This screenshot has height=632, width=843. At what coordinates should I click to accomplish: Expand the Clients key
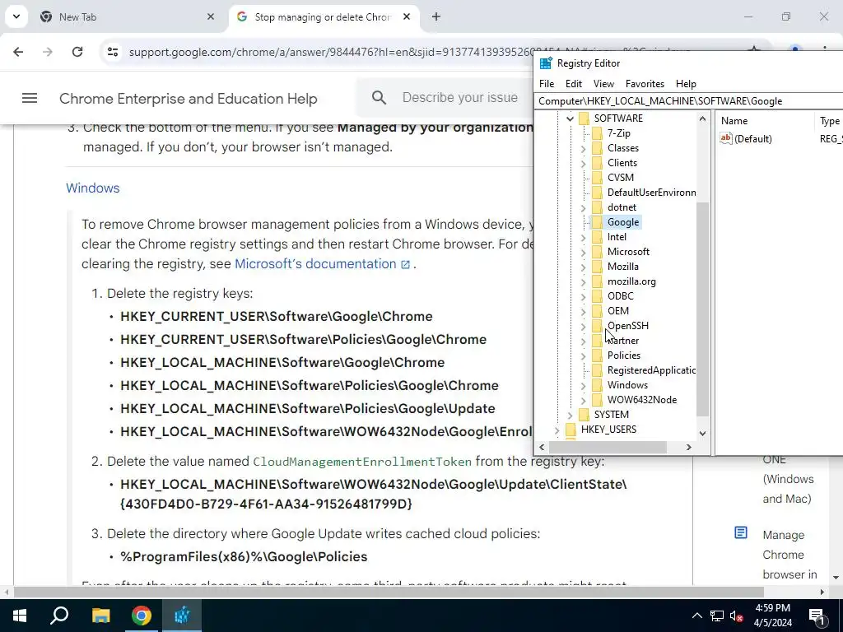pyautogui.click(x=584, y=163)
